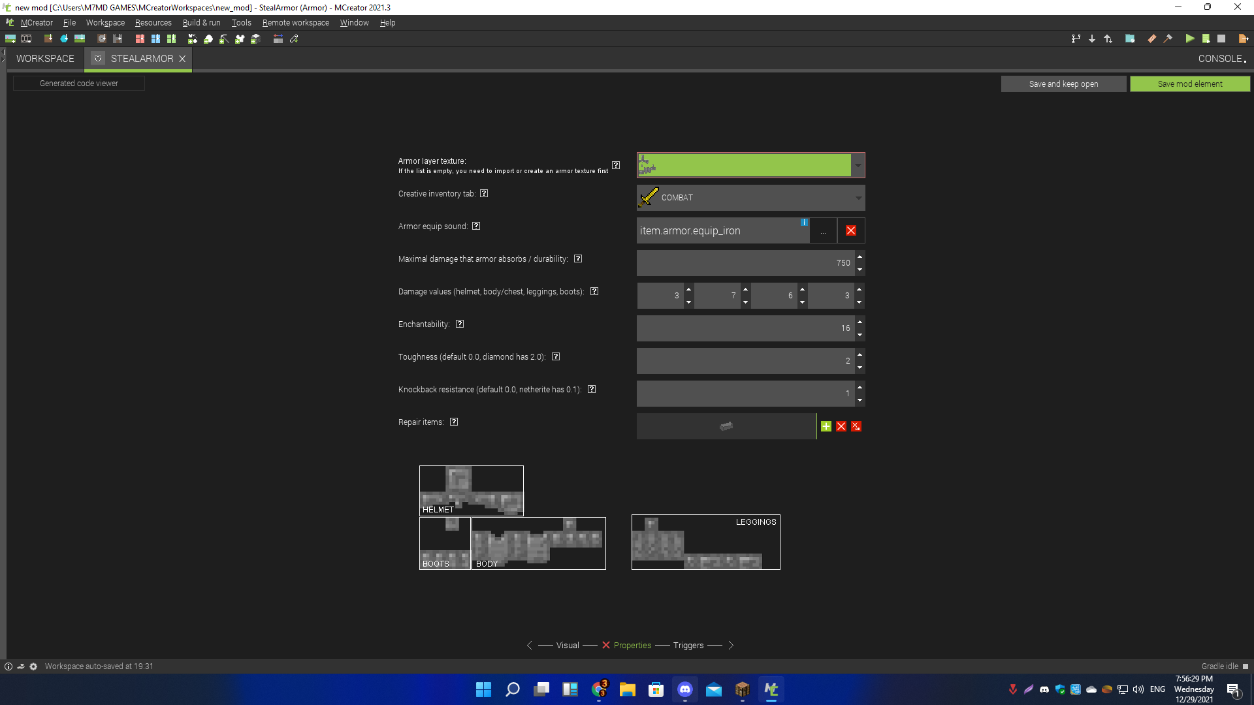Open the CONSOLE panel

pos(1221,59)
